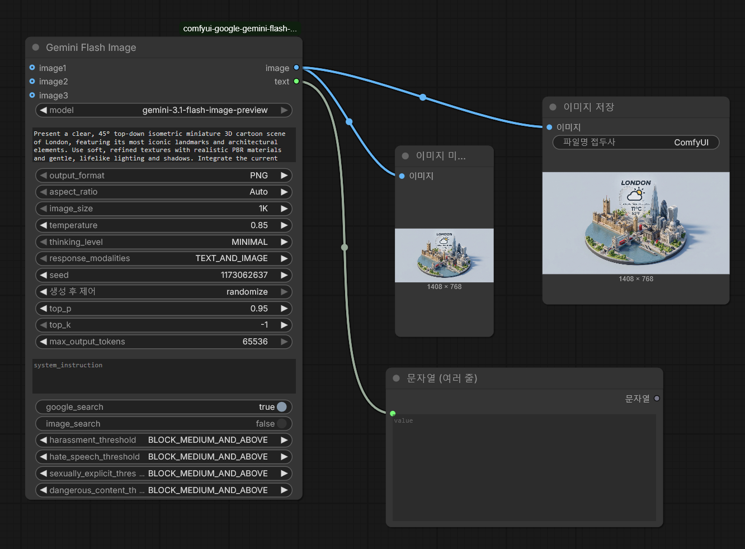
Task: Toggle google_search switch
Action: [281, 407]
